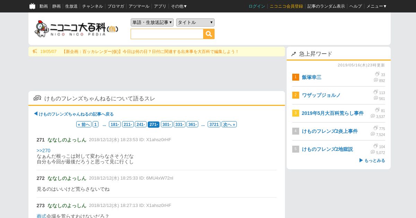Click the comment icon next to 892
This screenshot has width=416, height=218.
point(376,80)
